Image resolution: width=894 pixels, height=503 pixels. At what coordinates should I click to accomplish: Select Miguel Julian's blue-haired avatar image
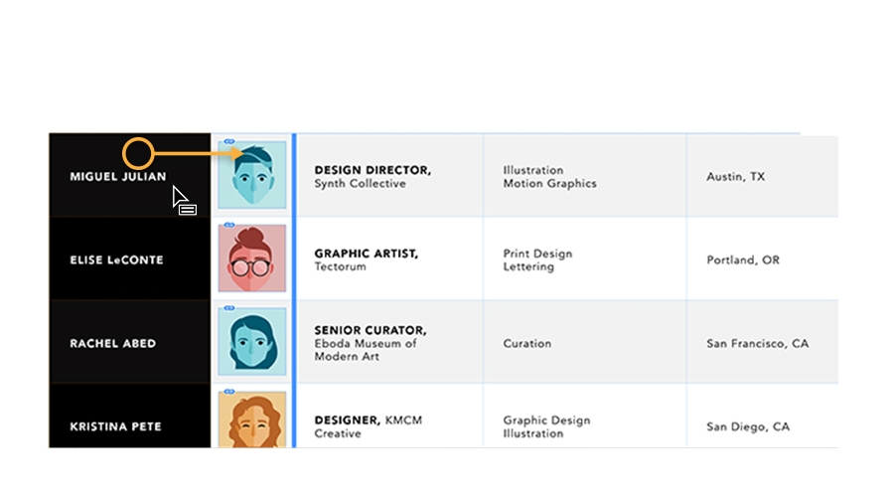(x=252, y=176)
